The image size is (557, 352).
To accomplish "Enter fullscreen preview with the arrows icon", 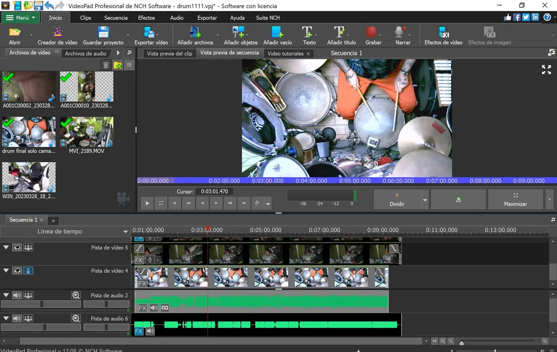I will coord(547,70).
